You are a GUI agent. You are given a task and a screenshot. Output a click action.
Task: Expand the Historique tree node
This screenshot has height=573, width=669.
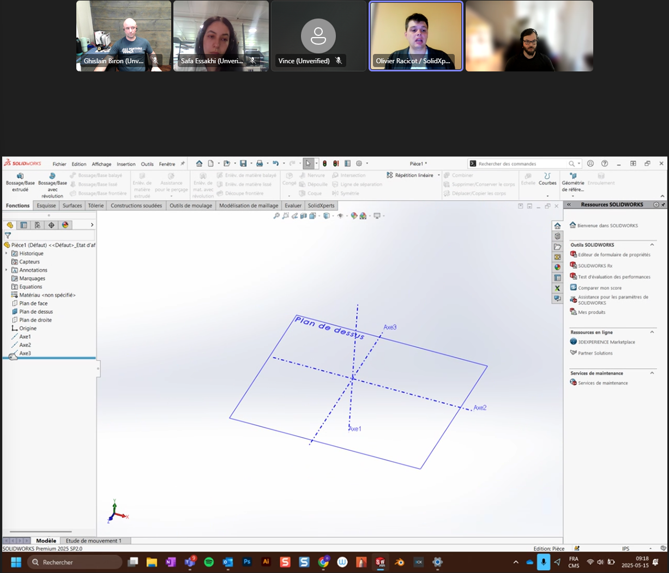(7, 254)
